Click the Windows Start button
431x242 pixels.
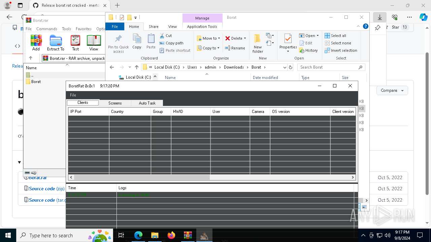(8, 235)
